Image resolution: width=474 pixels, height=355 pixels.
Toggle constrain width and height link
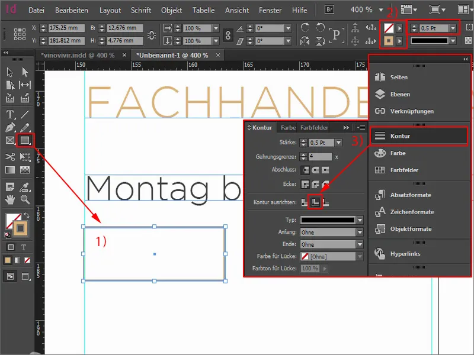152,35
